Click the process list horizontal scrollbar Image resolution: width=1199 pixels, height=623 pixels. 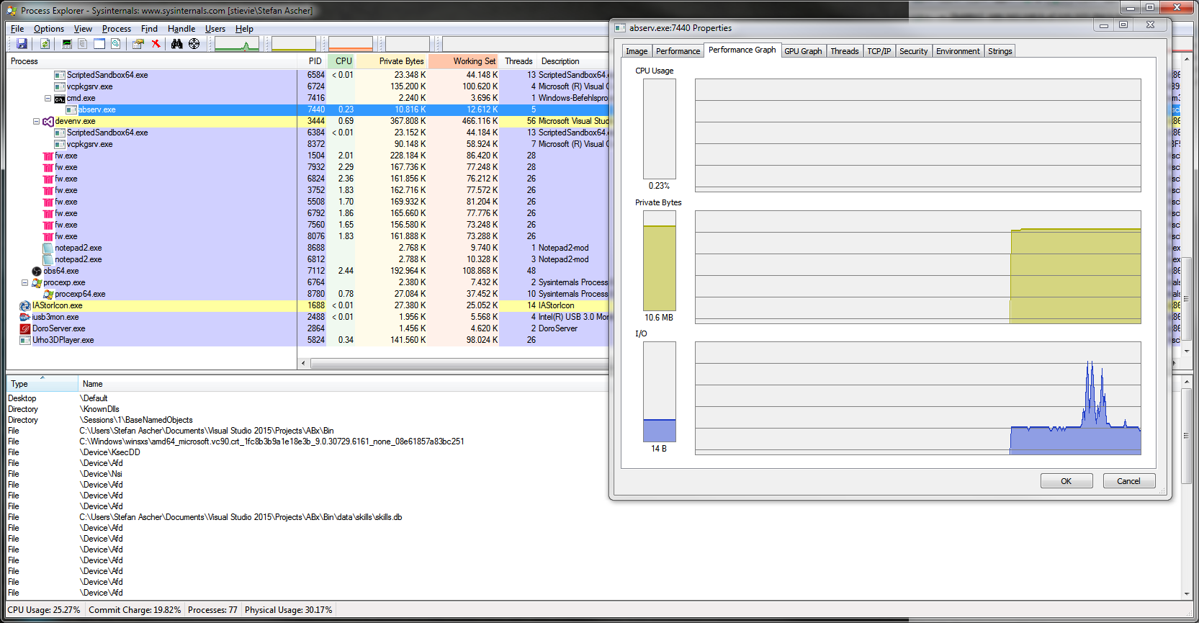pos(459,364)
